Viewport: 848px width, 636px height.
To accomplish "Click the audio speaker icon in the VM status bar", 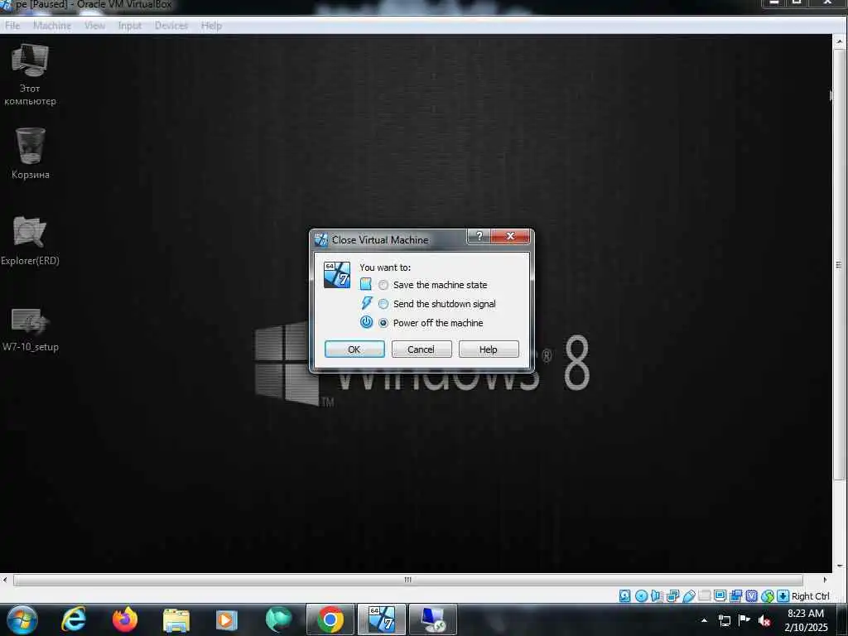I will point(657,596).
